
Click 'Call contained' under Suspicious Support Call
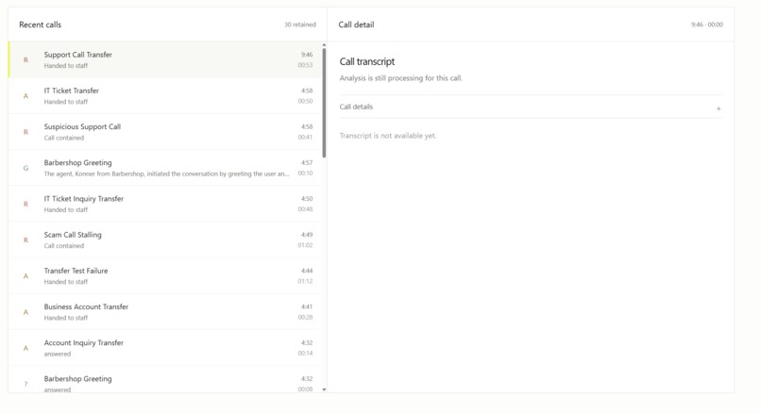64,138
